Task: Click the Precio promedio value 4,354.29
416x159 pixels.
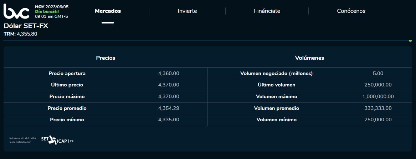Action: (x=169, y=108)
